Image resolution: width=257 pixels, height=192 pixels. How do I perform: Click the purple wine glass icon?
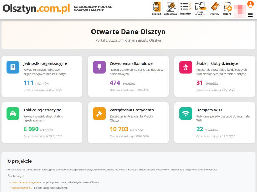tap(99, 67)
